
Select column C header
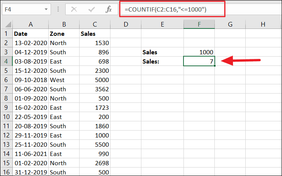point(95,24)
